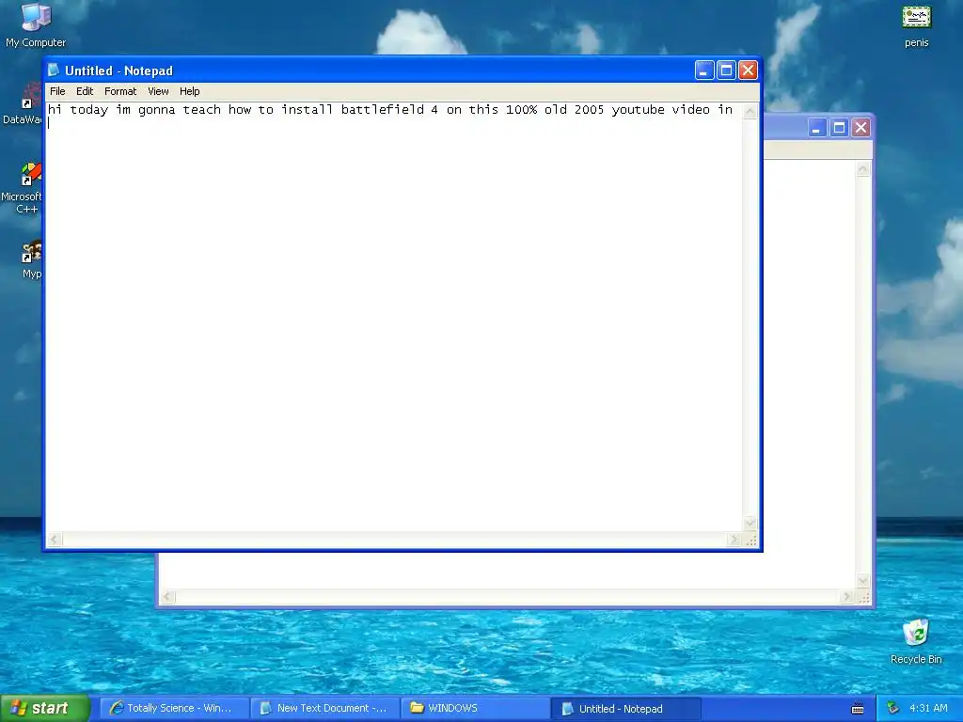Click the keyboard icon in taskbar
The height and width of the screenshot is (722, 963).
[858, 709]
